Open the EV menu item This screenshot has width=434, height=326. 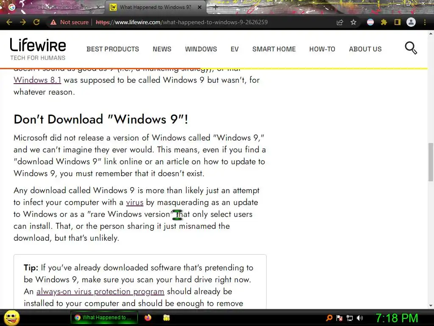point(234,49)
